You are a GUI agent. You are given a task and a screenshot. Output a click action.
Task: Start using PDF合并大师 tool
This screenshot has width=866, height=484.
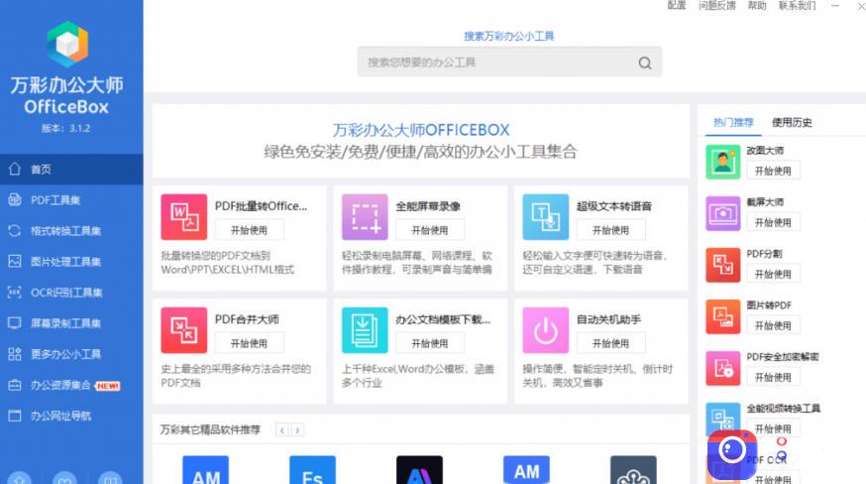click(x=249, y=343)
